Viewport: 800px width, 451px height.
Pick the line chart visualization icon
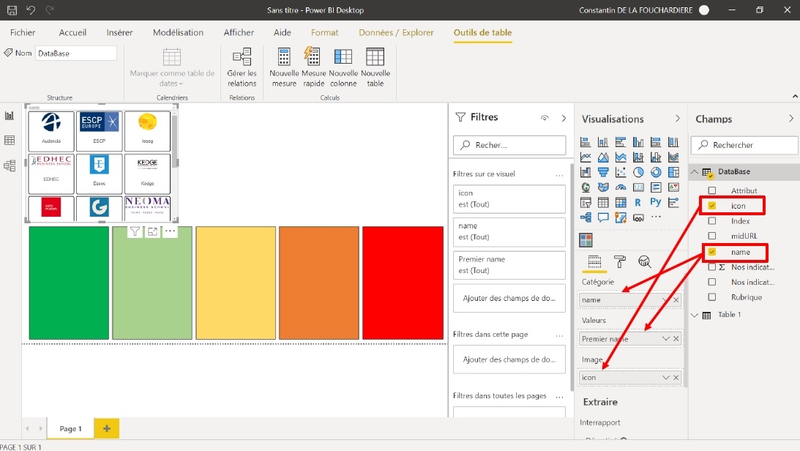[586, 157]
